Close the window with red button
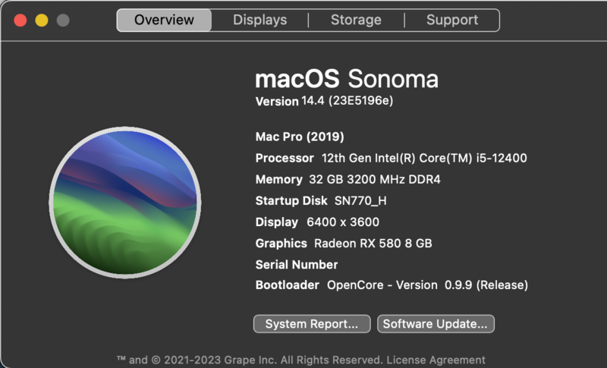 (20, 20)
